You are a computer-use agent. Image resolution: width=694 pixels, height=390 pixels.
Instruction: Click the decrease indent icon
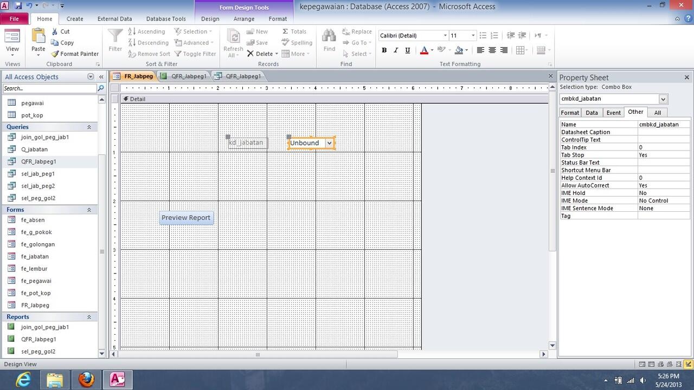pyautogui.click(x=510, y=36)
